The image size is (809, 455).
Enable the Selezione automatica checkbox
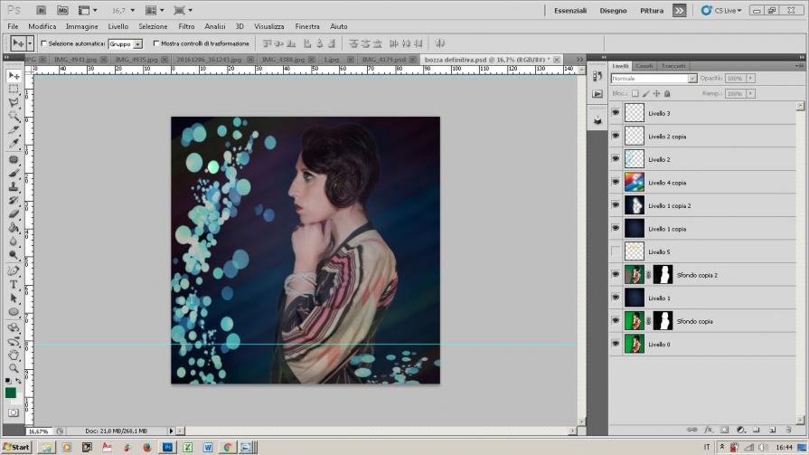tap(44, 43)
